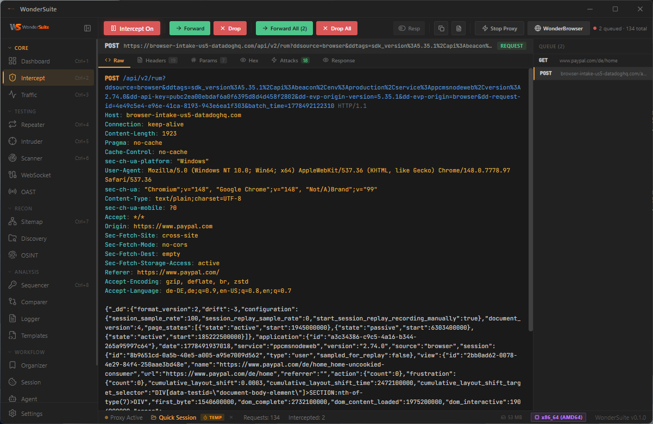Click the Intercepted: 2 status entry

click(x=306, y=417)
